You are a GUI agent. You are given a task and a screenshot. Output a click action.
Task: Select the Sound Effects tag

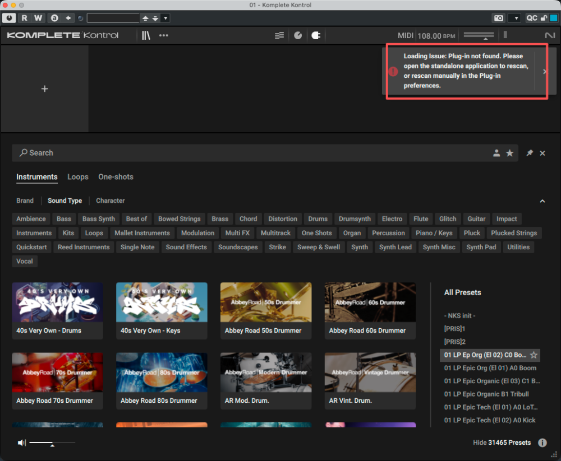pyautogui.click(x=186, y=247)
